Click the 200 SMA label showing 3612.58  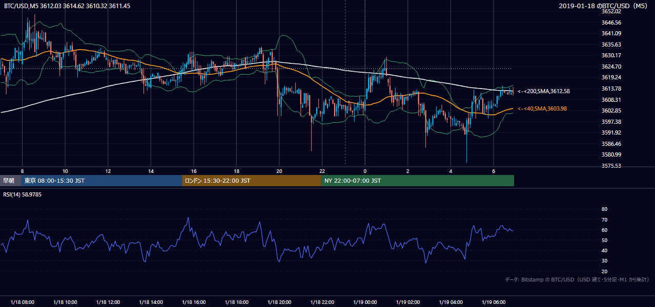click(x=544, y=91)
